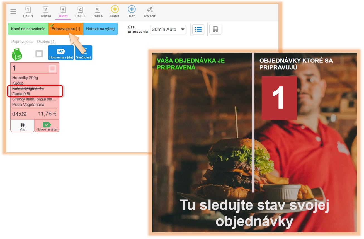
Task: Add new order with yellow Bufet plus
Action: 115,11
